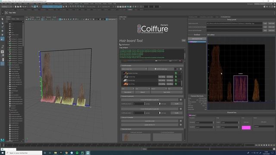Click green file icon of third map row
The image size is (276, 155).
(x=176, y=81)
